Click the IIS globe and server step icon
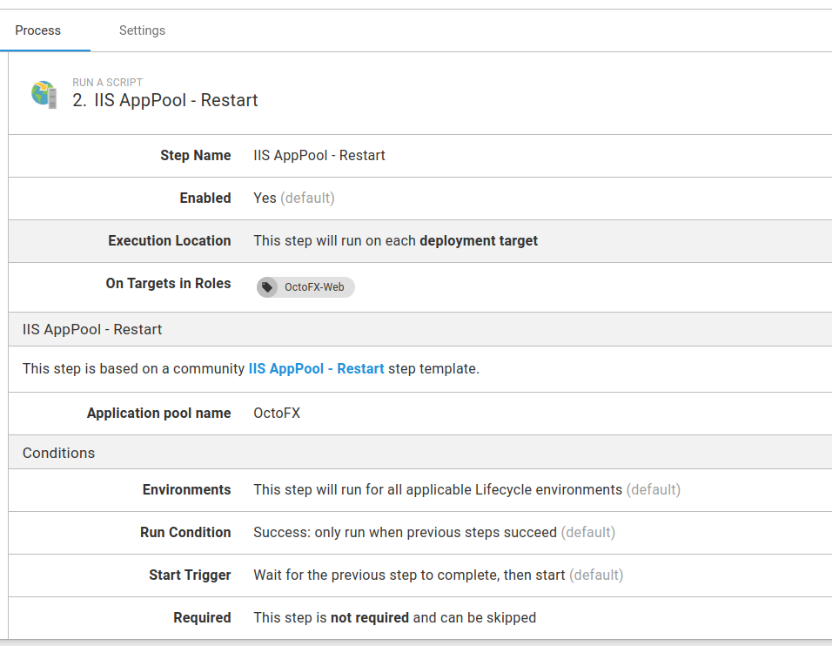Viewport: 832px width, 646px height. (44, 93)
